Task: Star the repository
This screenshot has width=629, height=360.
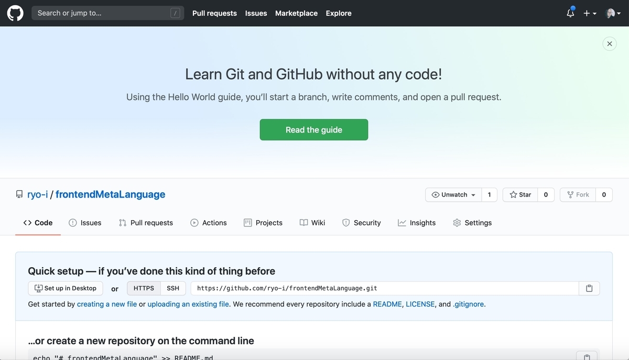Action: [520, 194]
